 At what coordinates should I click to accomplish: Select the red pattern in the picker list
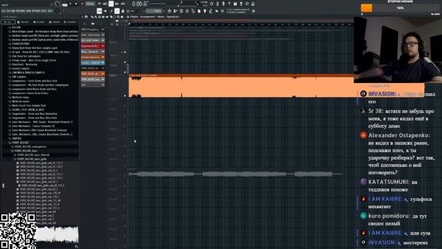coord(93,46)
